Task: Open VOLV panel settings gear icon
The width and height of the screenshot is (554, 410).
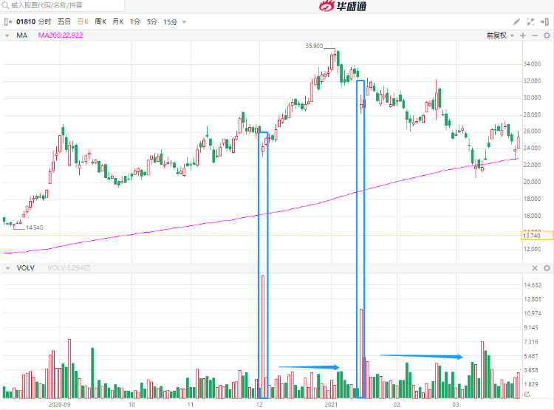Action: point(547,268)
